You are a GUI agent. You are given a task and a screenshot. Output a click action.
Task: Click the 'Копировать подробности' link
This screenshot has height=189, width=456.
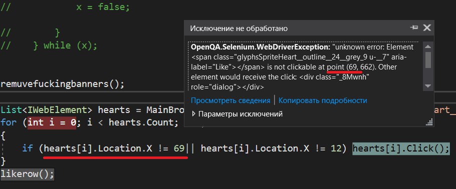pos(323,100)
